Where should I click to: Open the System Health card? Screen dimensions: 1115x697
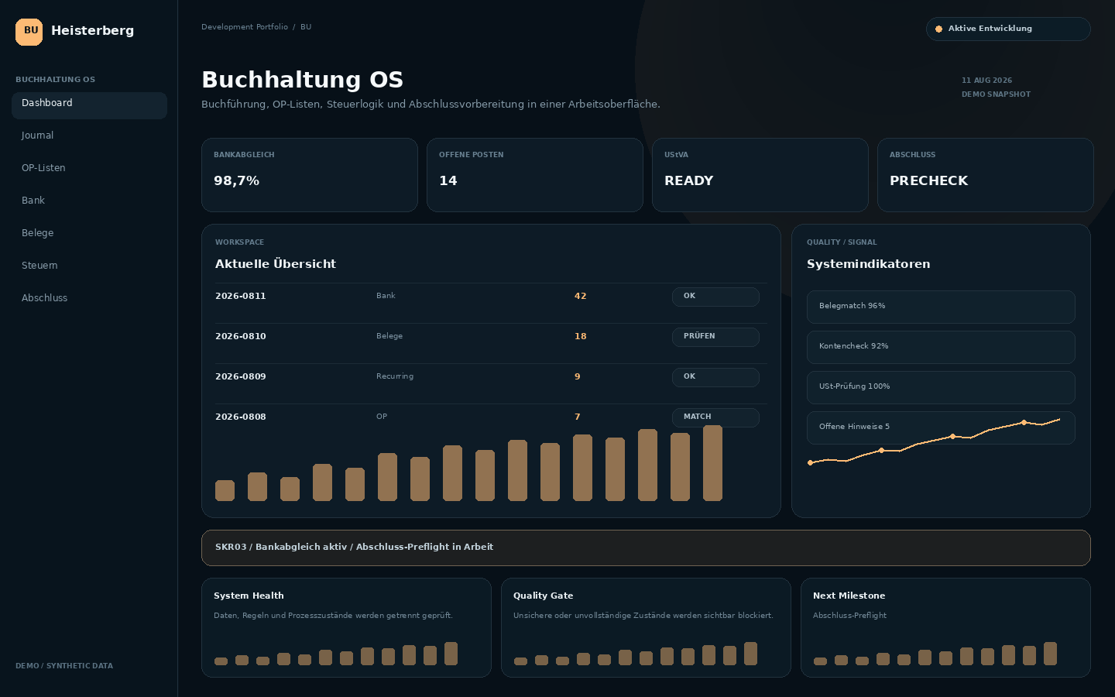tap(346, 627)
